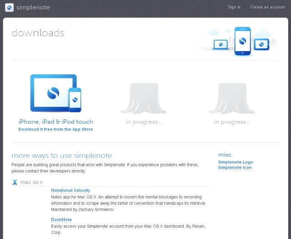The width and height of the screenshot is (291, 239).
Task: Click 'Maintained by Zachary Schneirov.' text
Action: click(x=83, y=210)
